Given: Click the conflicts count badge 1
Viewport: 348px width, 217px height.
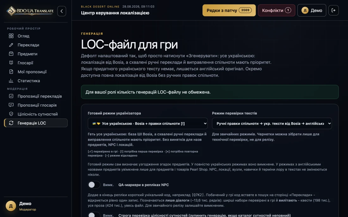Looking at the screenshot, I should 288,10.
